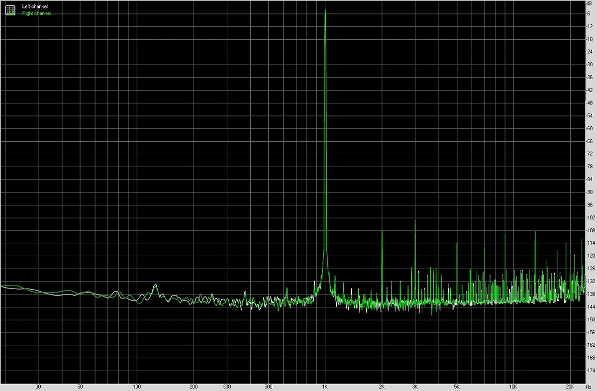Click the 10K frequency axis label
The height and width of the screenshot is (391, 597).
[513, 387]
